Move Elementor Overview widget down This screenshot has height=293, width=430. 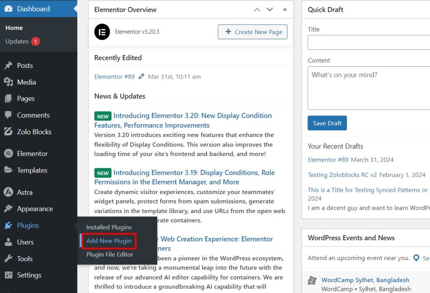tap(270, 10)
